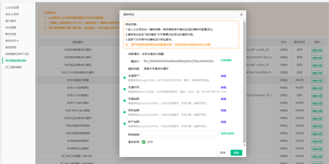
Task: Click the green dot beside 充值金额
Action: tap(125, 101)
